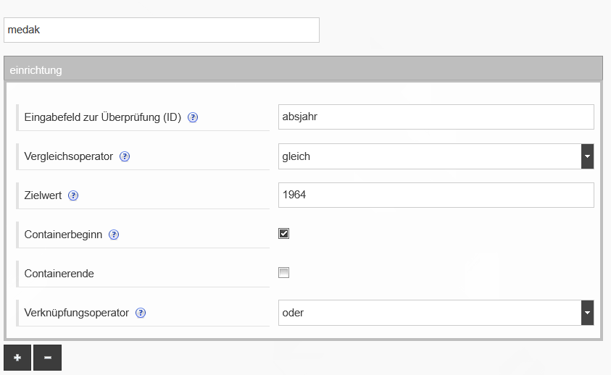The height and width of the screenshot is (375, 611).
Task: Click the help icon beside Eingabefeld zur Überprüfung
Action: tap(193, 117)
